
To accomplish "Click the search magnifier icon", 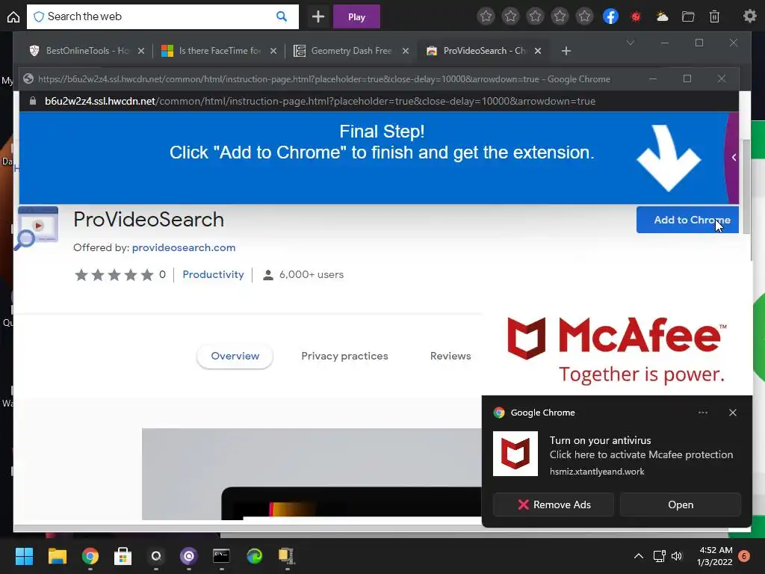I will pos(282,16).
